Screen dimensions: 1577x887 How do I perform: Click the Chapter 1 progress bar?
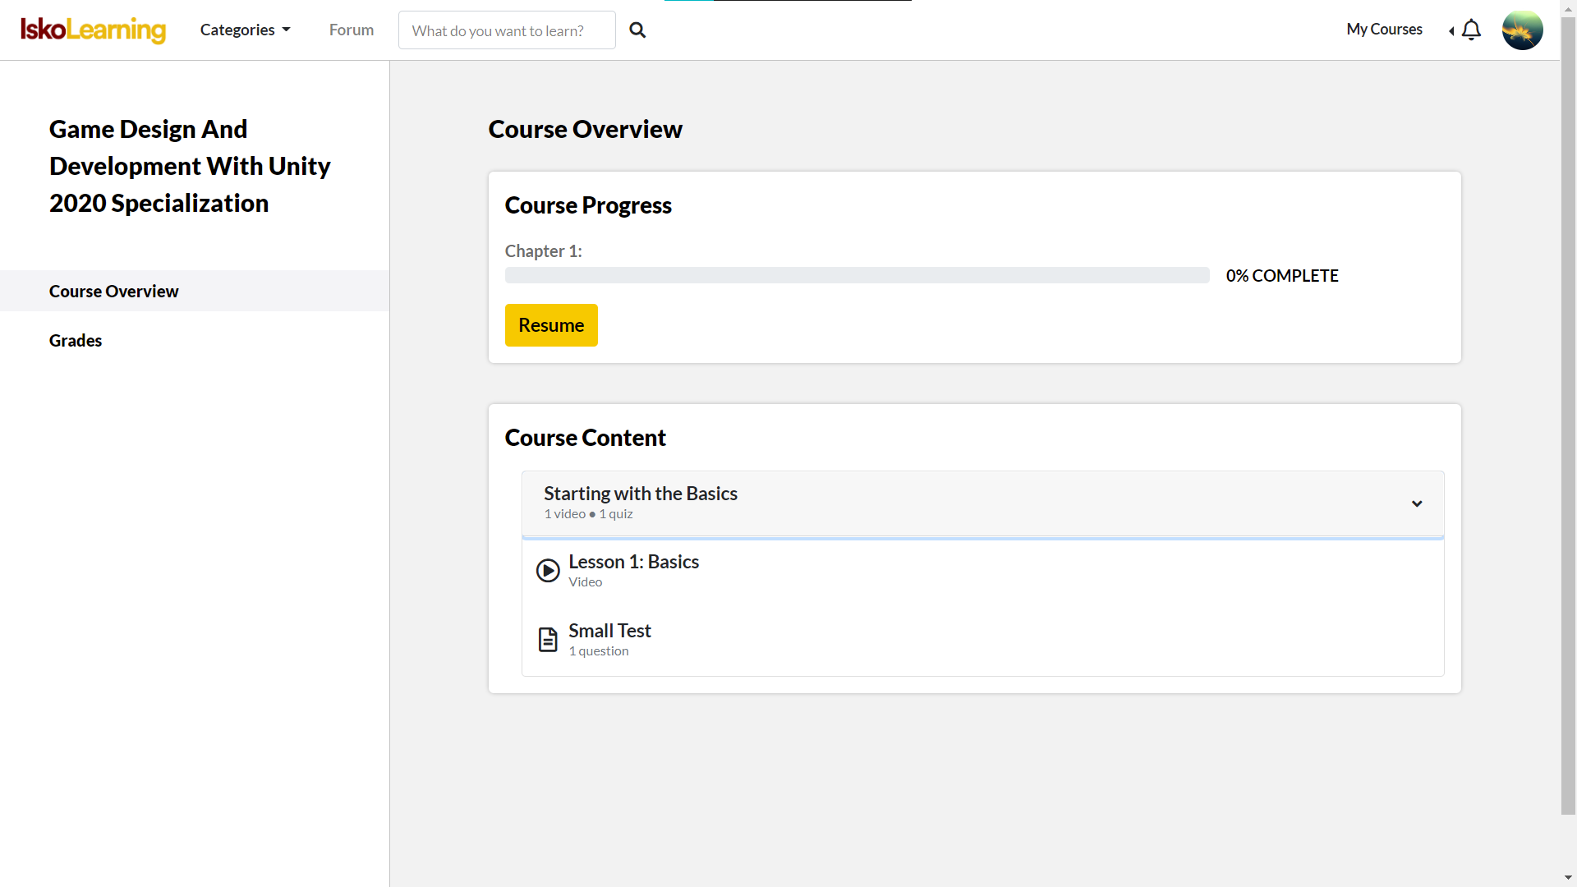[x=857, y=275]
